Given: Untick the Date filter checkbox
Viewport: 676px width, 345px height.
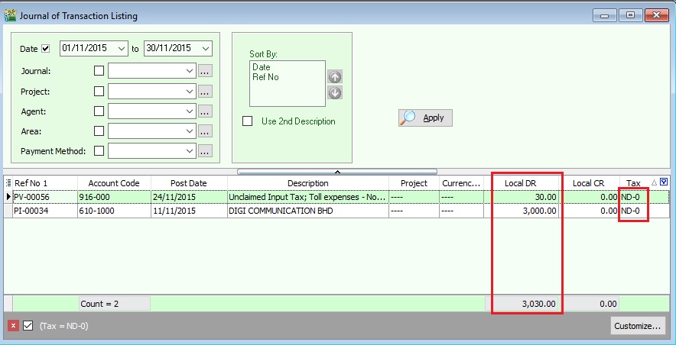Looking at the screenshot, I should point(45,49).
